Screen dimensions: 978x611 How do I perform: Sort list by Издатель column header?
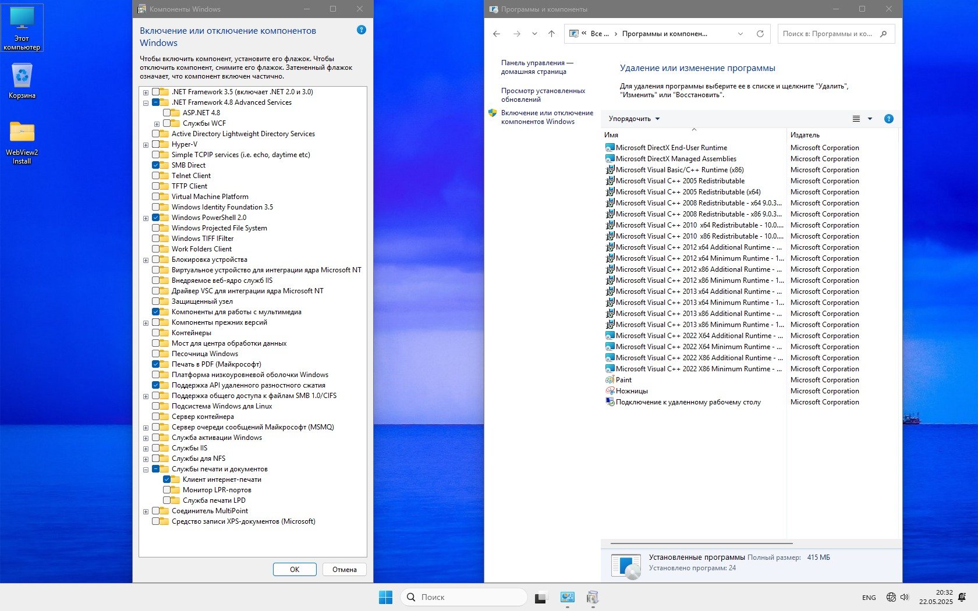805,135
